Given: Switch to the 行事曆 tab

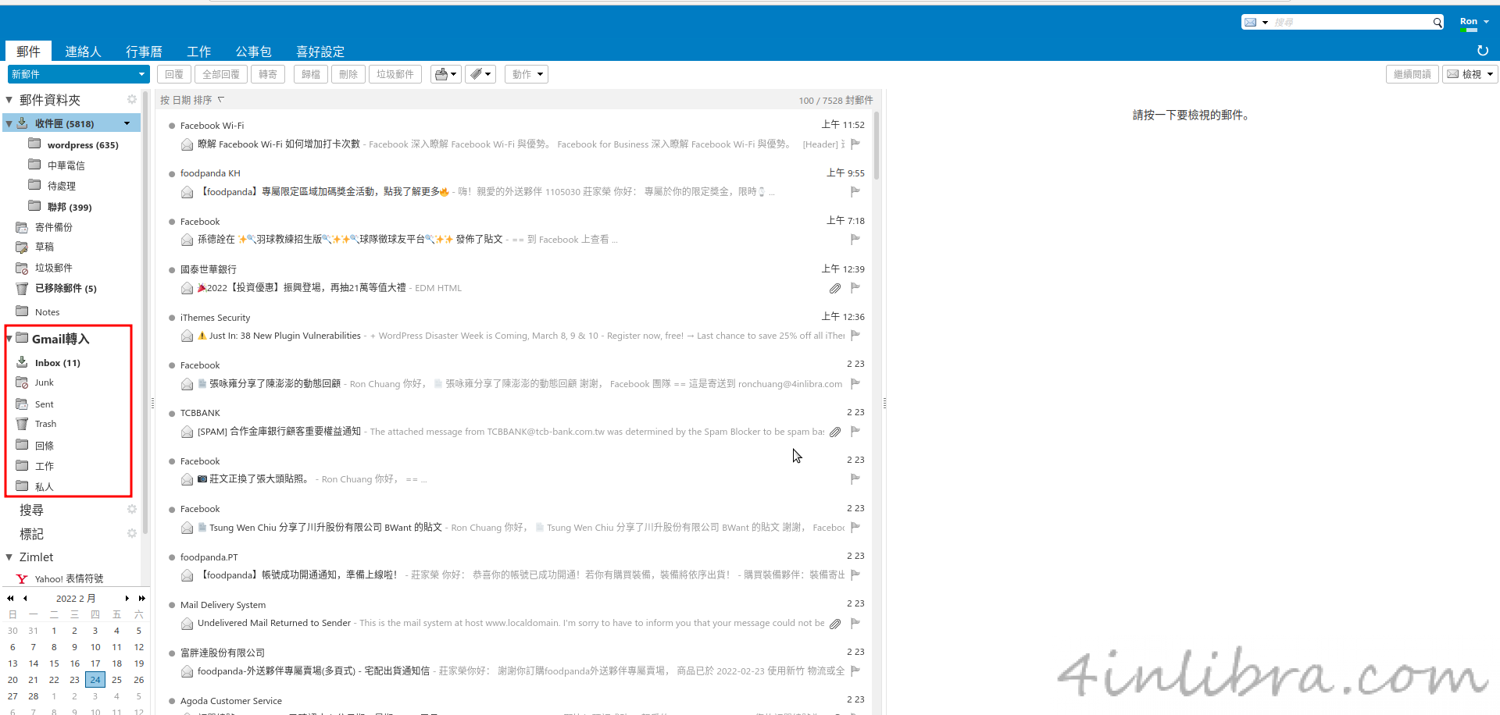Looking at the screenshot, I should pos(144,52).
